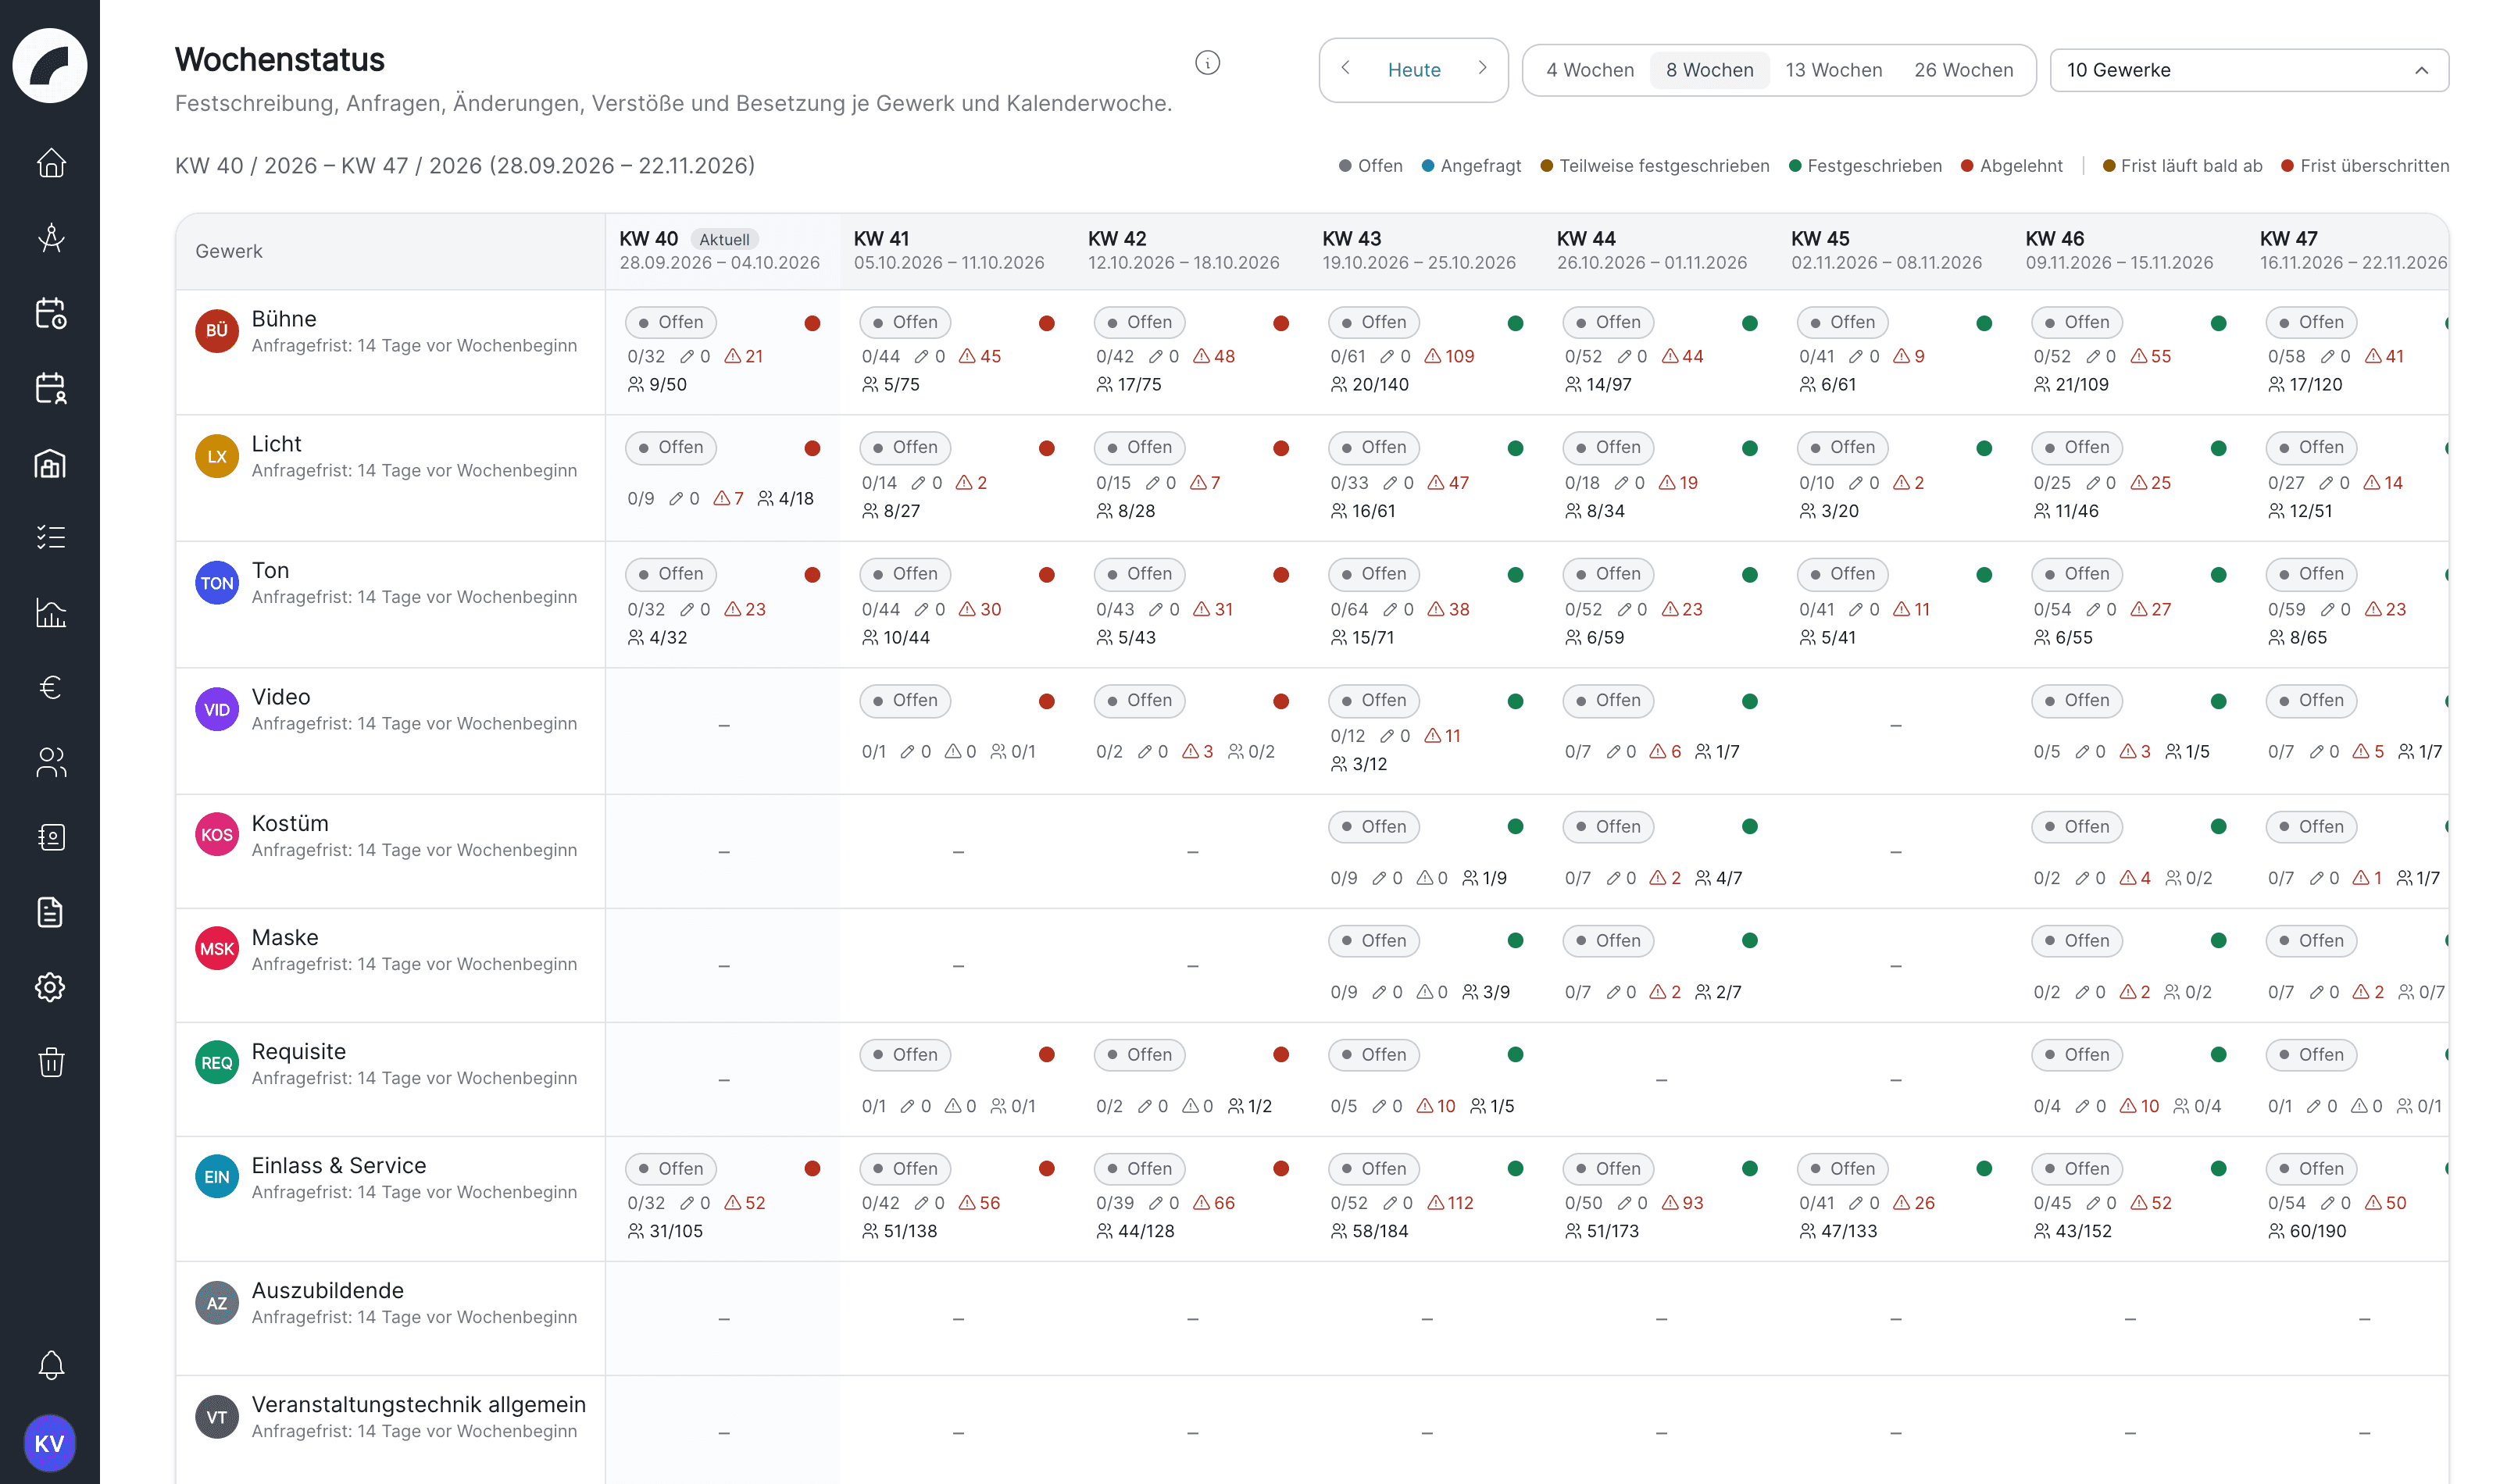Open the euro finance icon in sidebar

tap(50, 687)
